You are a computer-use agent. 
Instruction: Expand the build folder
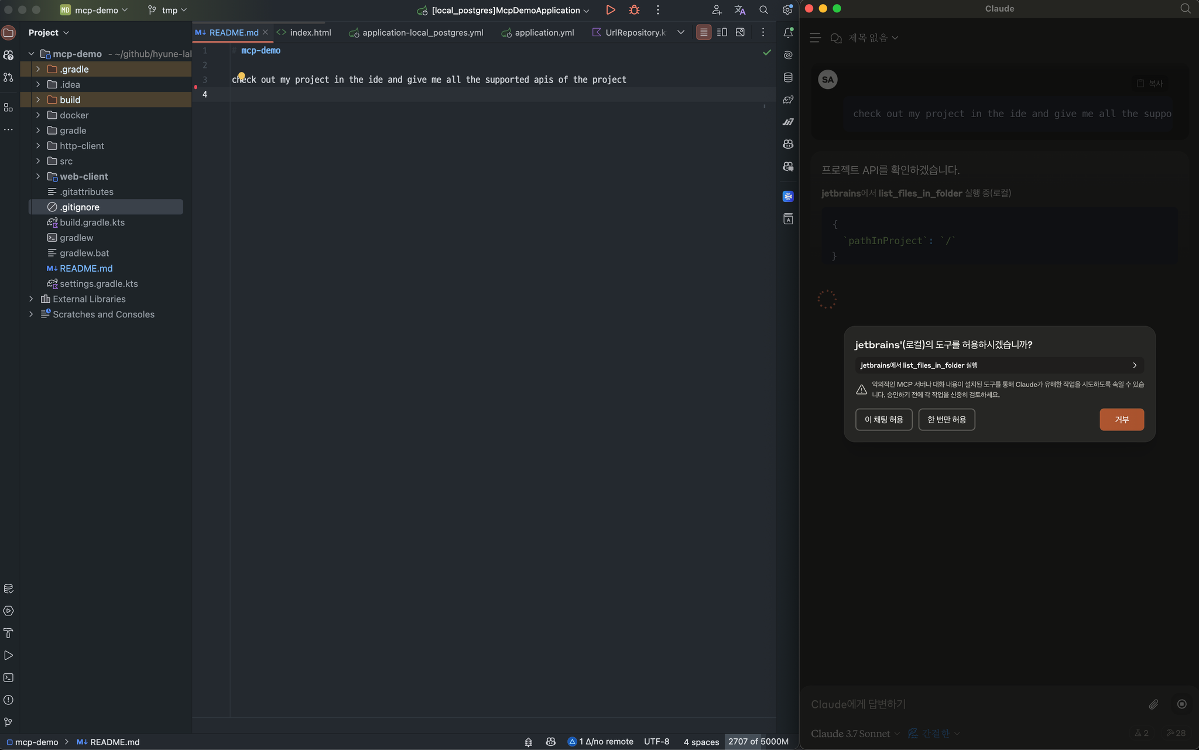pos(38,100)
